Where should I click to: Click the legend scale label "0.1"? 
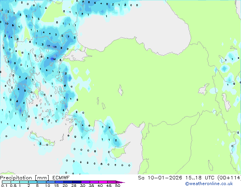click(x=4, y=185)
